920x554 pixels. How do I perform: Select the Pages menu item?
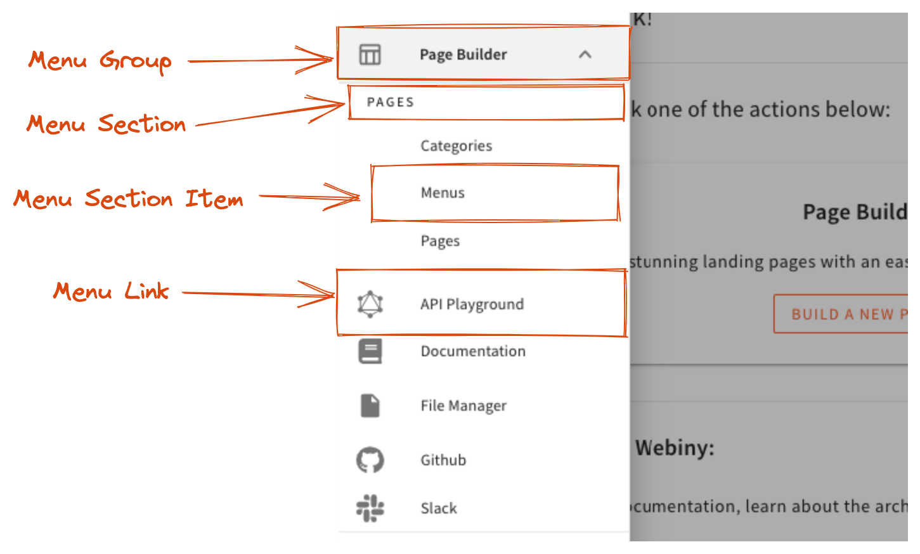[x=440, y=241]
